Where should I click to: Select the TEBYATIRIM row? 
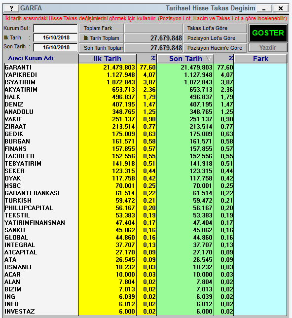[146, 164]
